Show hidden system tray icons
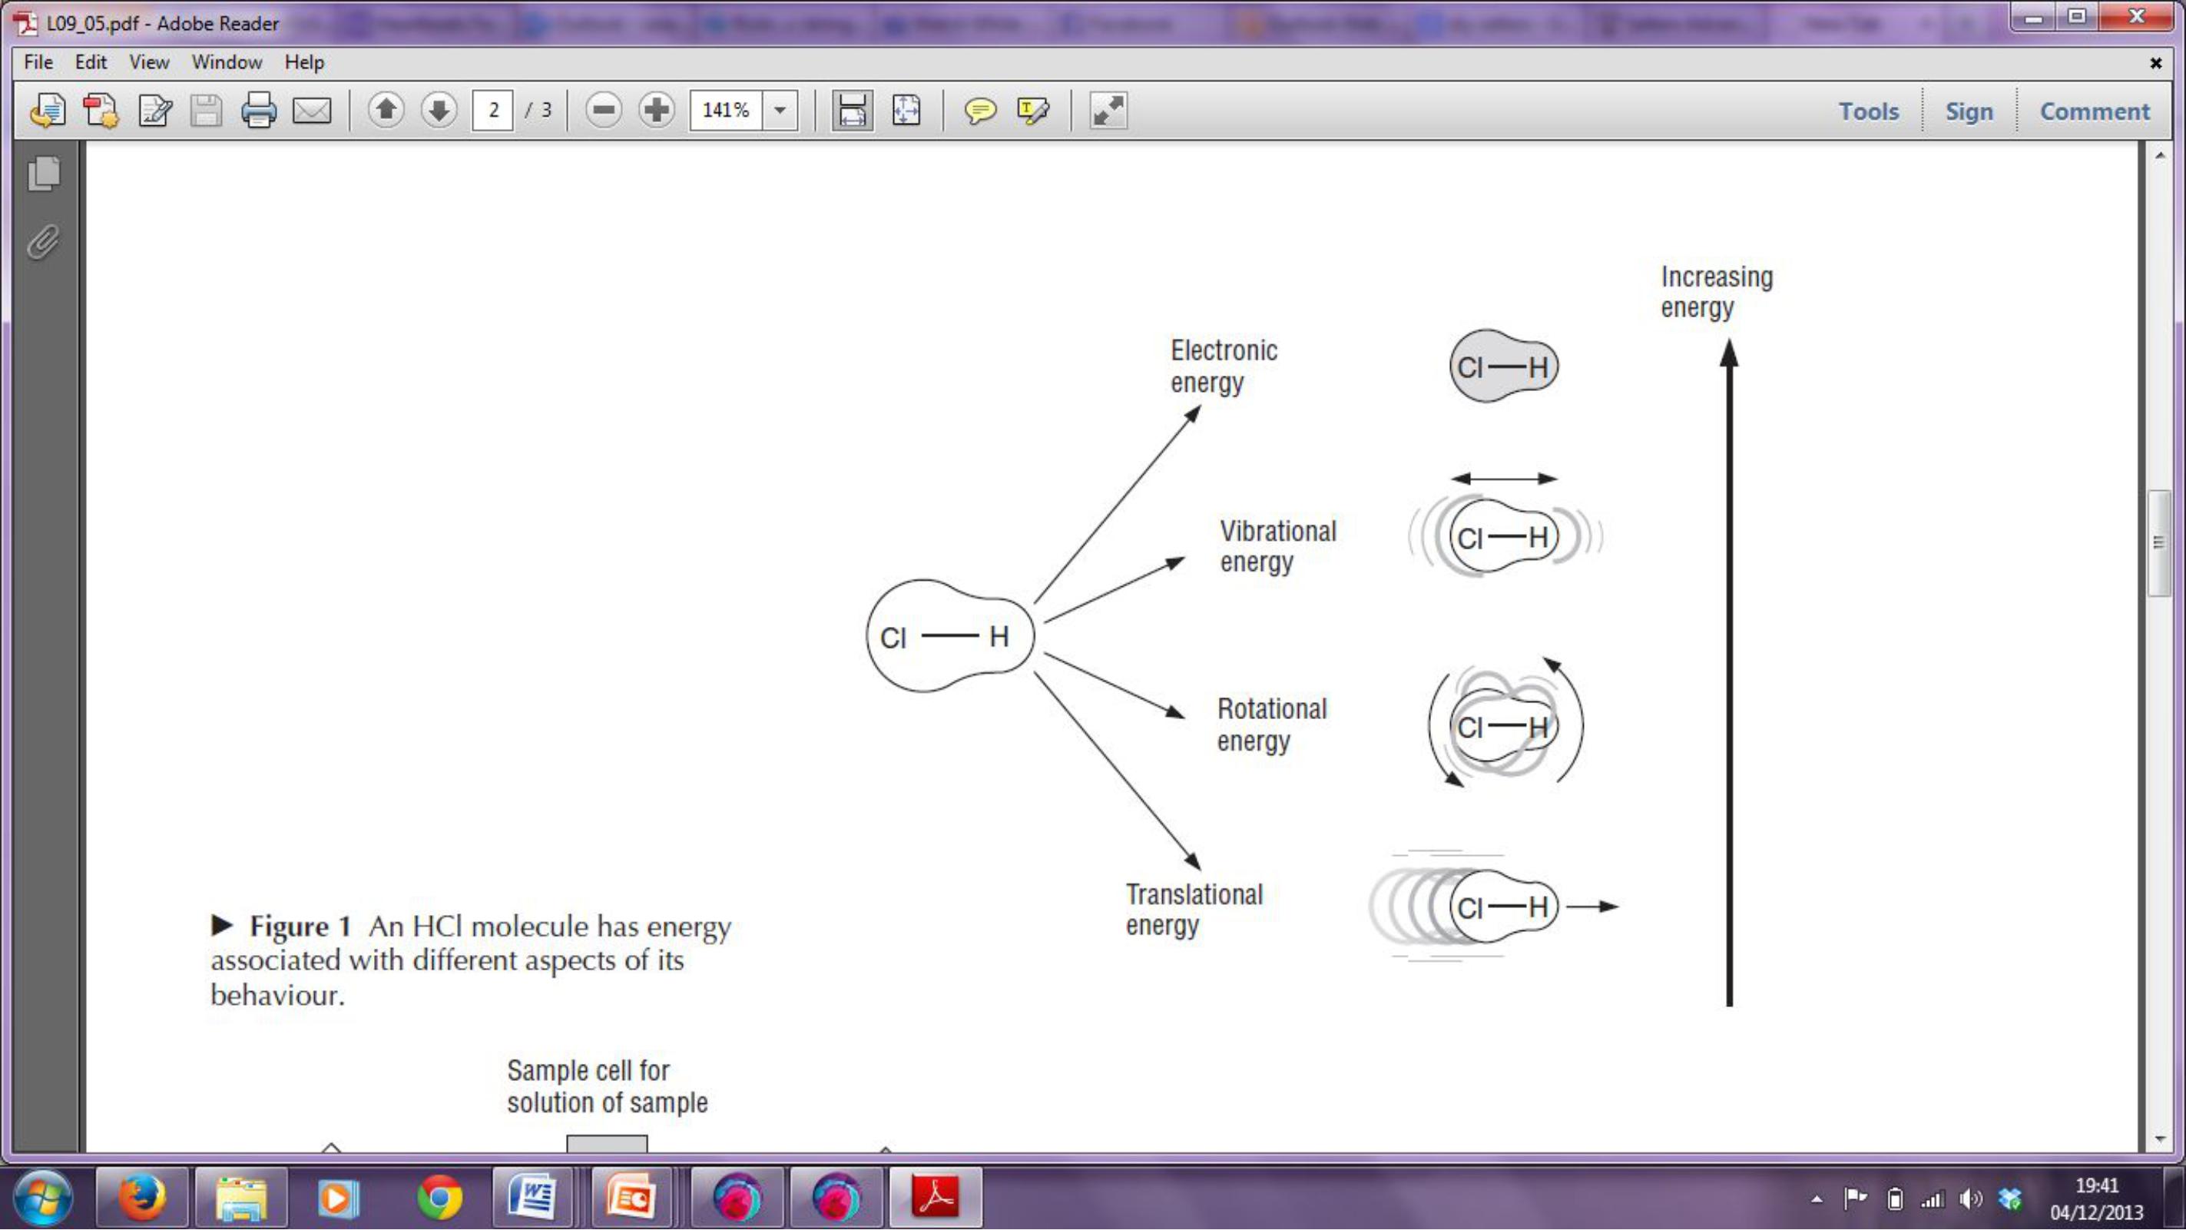Viewport: 2186px width, 1230px height. pos(1817,1199)
